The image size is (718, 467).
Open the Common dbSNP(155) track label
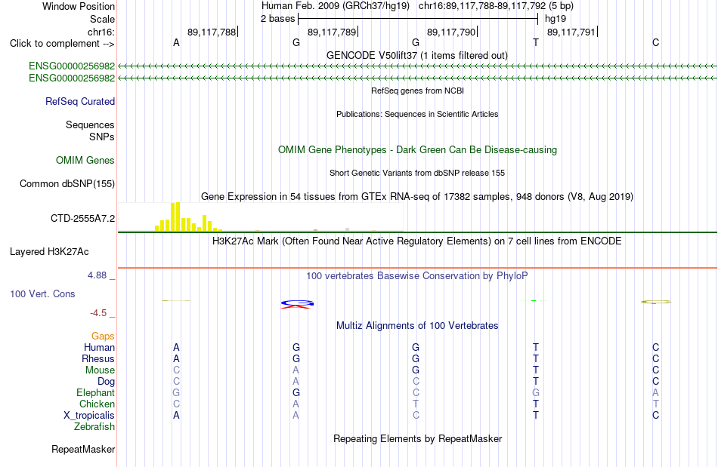click(x=67, y=183)
